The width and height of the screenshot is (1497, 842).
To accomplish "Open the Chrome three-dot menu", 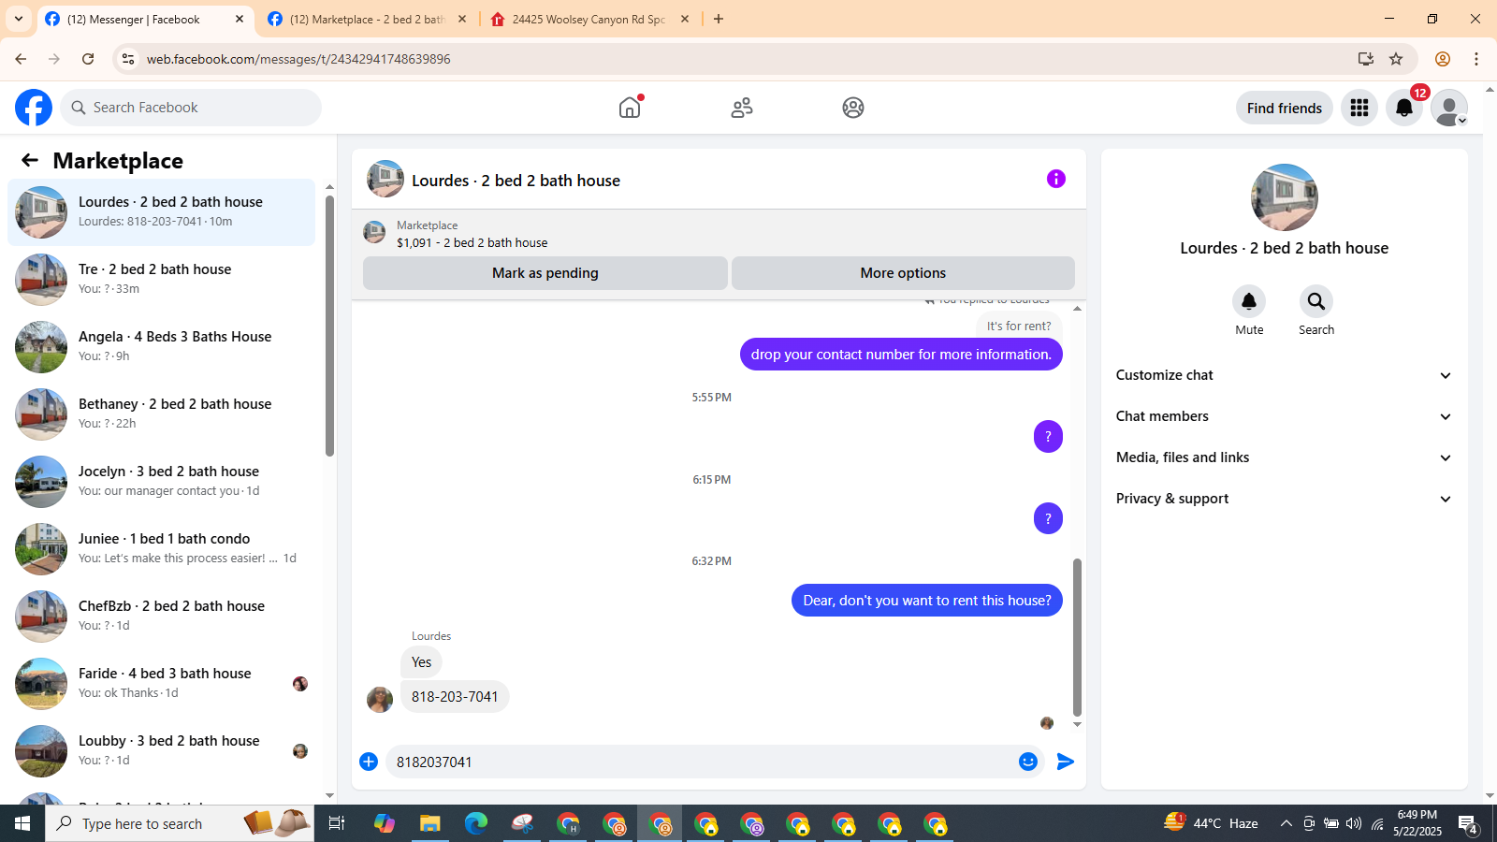I will pos(1476,59).
